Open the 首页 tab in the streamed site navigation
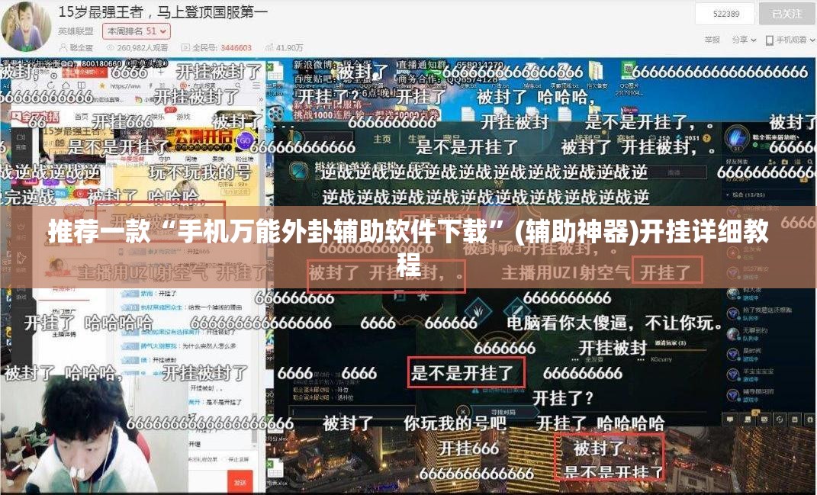817x495 pixels. coord(82,116)
